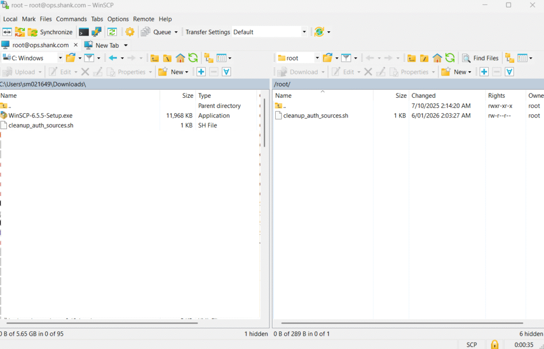Screen dimensions: 544x349
Task: Toggle the selection filter funnel on remote panel
Action: point(509,71)
